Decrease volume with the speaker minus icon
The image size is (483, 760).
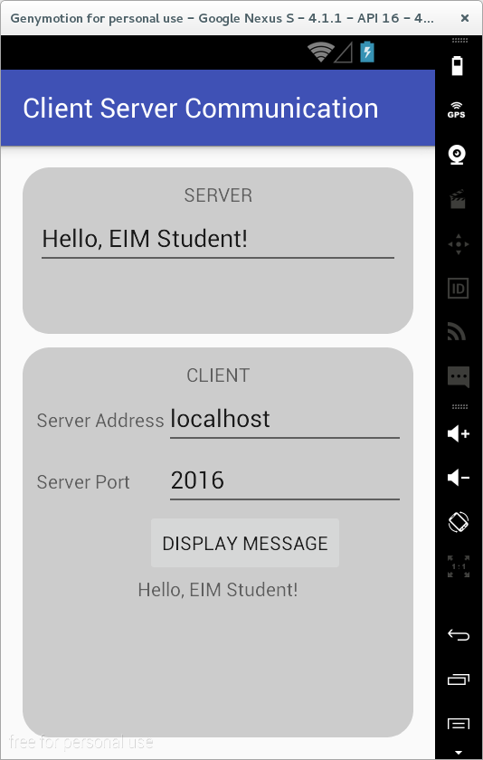pyautogui.click(x=458, y=478)
